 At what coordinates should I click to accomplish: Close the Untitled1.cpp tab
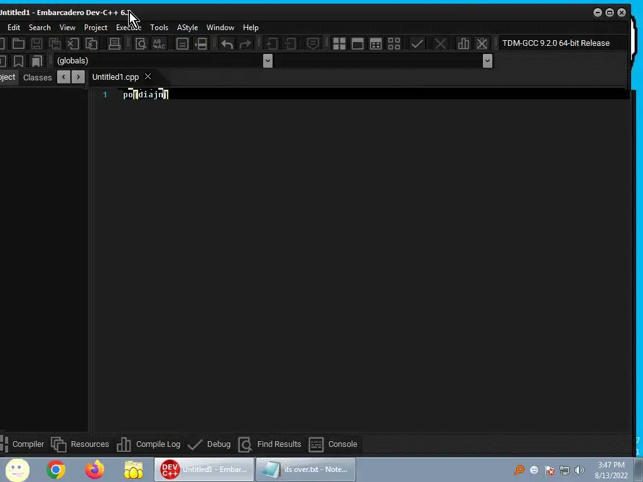click(x=148, y=77)
